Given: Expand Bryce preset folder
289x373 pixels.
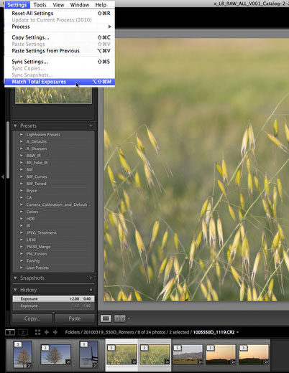Looking at the screenshot, I should point(22,191).
